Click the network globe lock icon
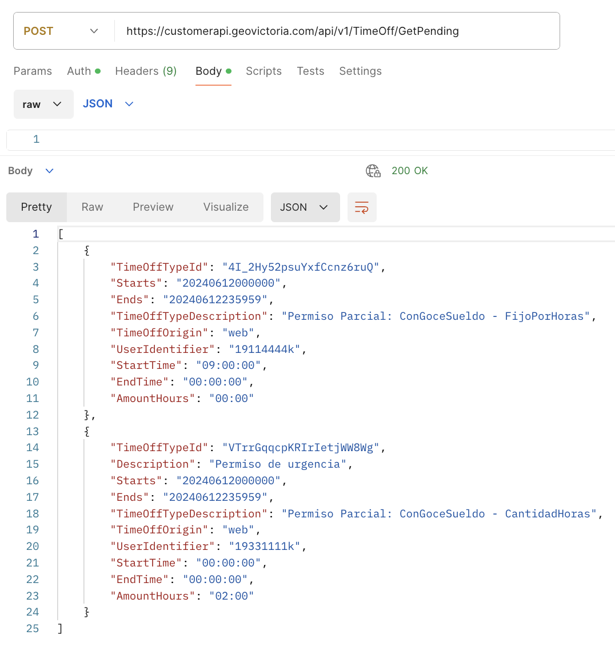Screen dimensions: 615x651 (x=373, y=171)
